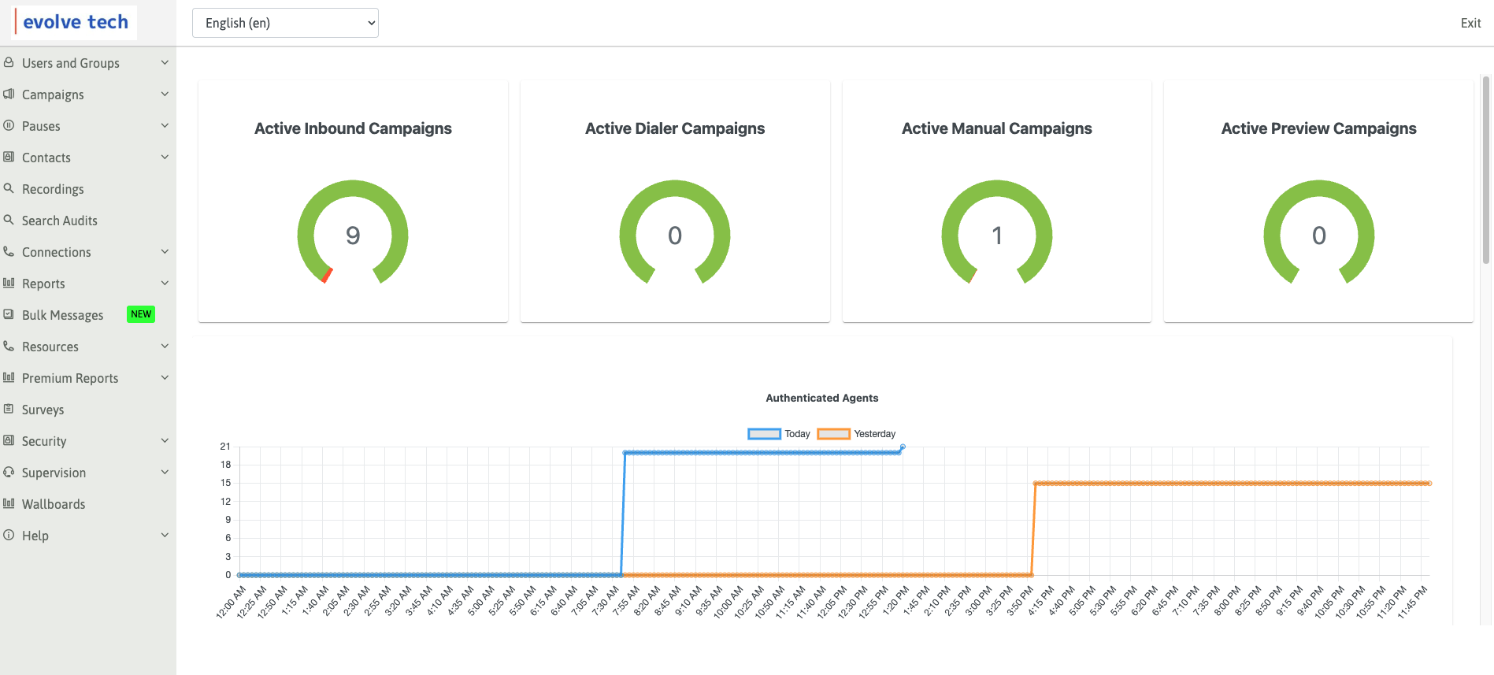The height and width of the screenshot is (675, 1494).
Task: Expand the Reports menu chevron
Action: click(x=165, y=283)
